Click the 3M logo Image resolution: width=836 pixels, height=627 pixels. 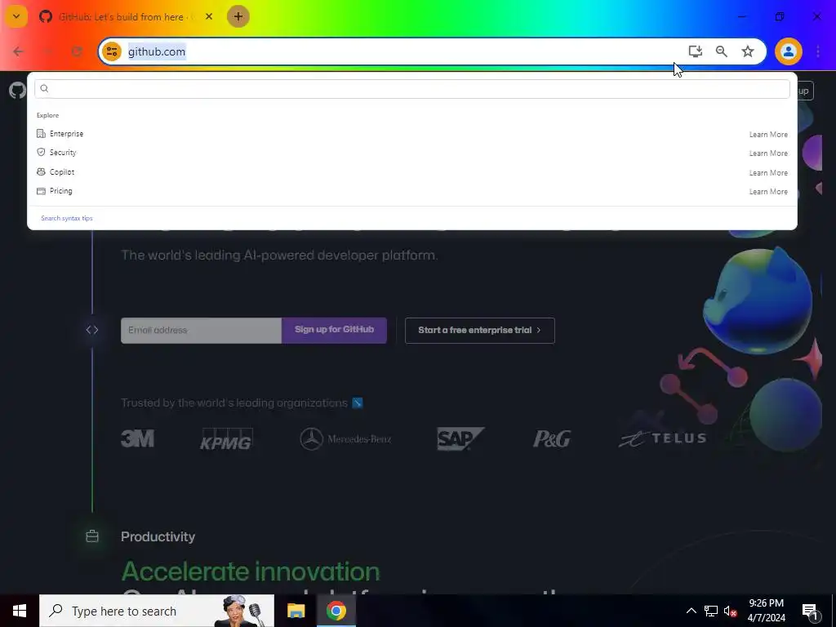137,438
